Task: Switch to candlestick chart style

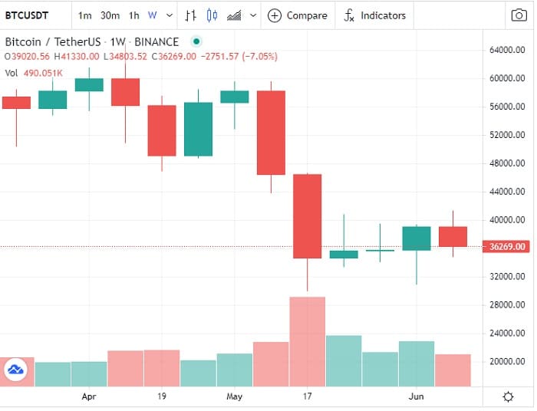Action: pos(212,15)
